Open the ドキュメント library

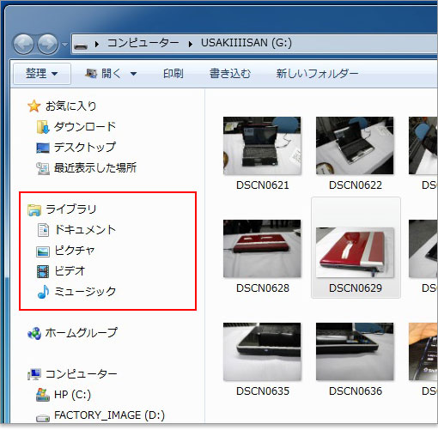pos(85,230)
